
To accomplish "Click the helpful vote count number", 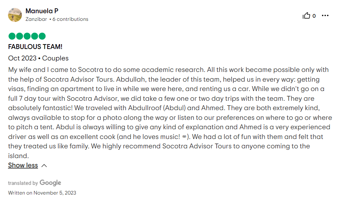I will [314, 16].
